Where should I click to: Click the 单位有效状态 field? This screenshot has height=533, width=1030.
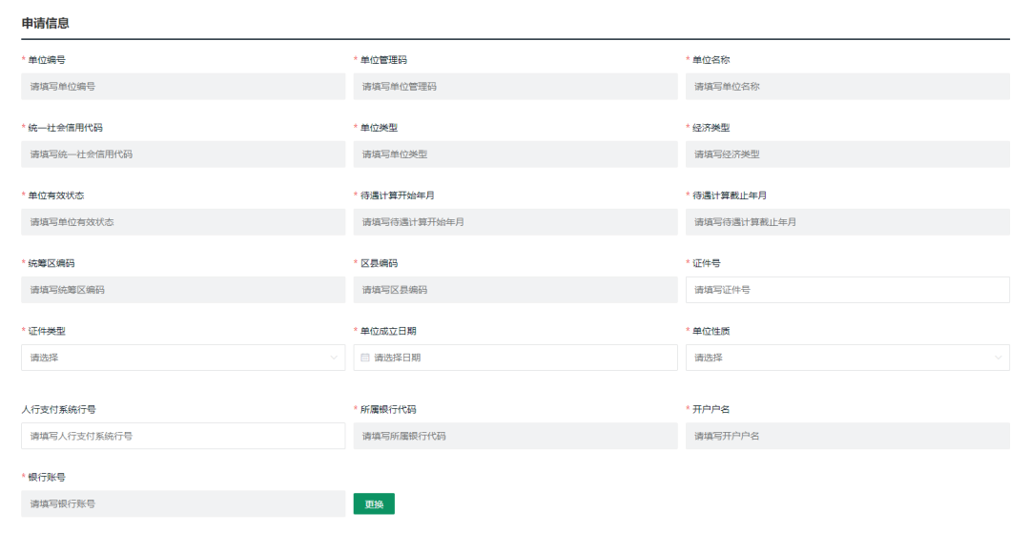click(183, 222)
